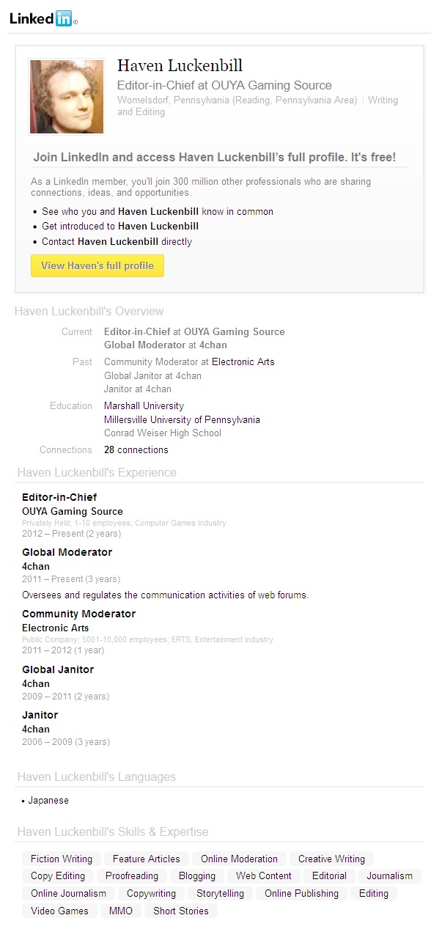Select the Copy Editing skill tag
This screenshot has height=929, width=431.
coord(58,875)
